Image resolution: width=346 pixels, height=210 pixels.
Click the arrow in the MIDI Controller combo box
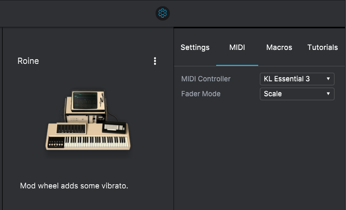click(328, 79)
